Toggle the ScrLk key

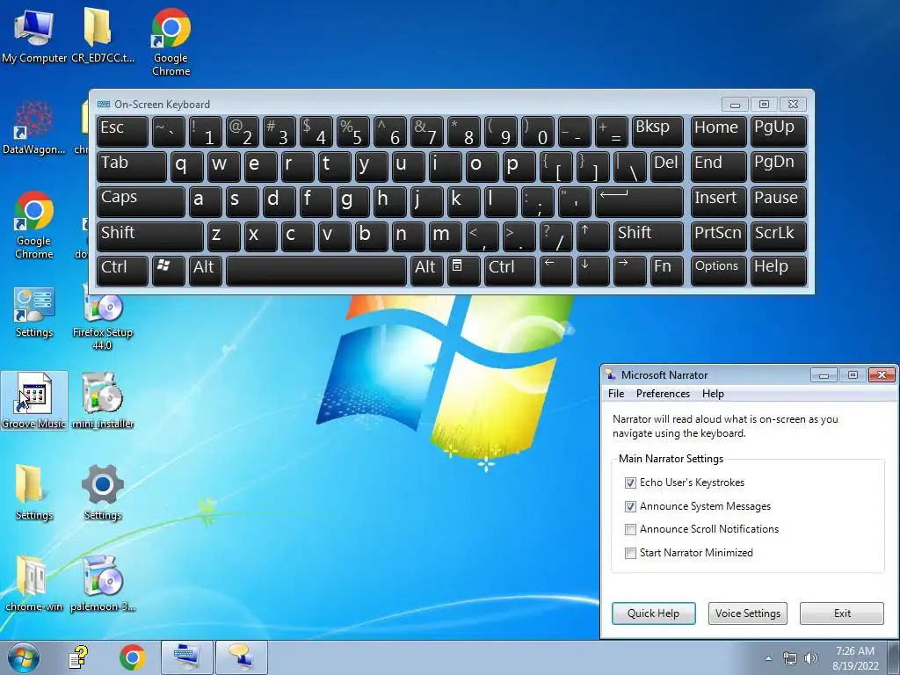click(779, 236)
